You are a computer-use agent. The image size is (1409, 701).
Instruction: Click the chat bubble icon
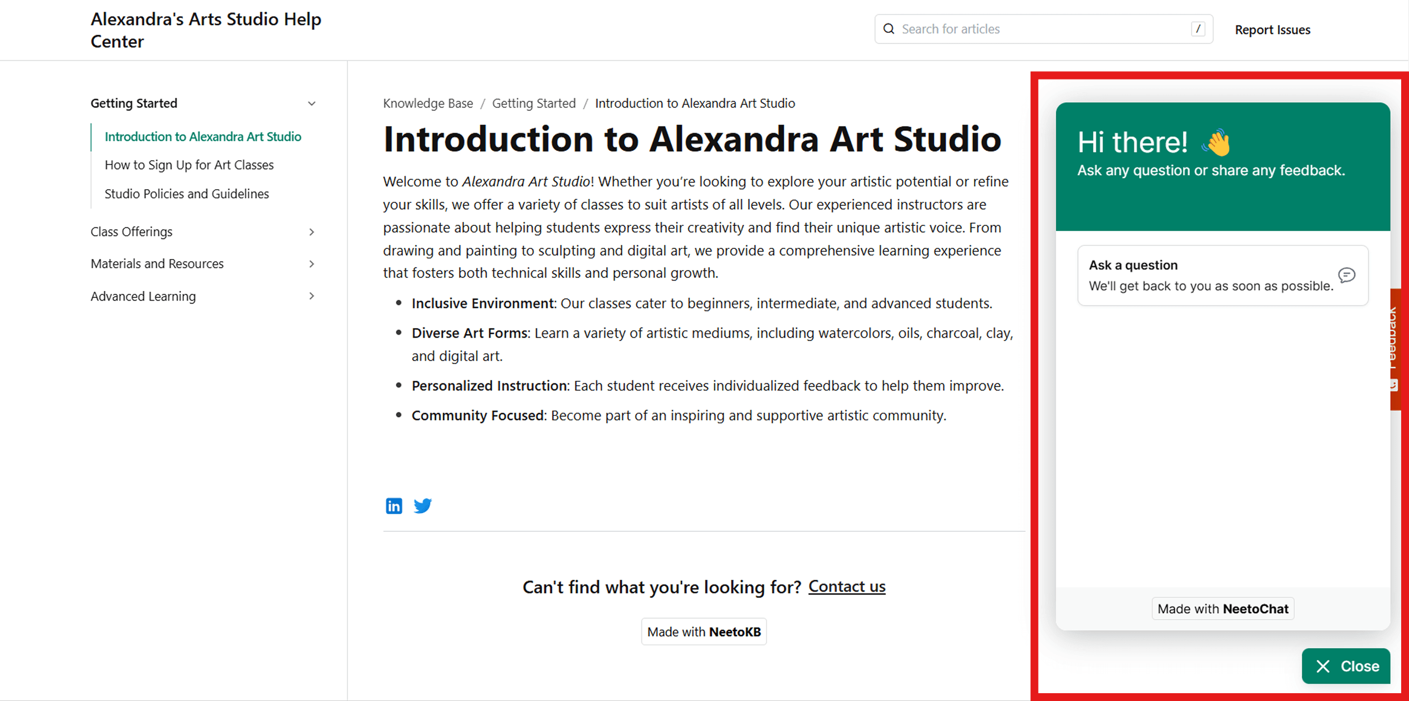point(1346,275)
